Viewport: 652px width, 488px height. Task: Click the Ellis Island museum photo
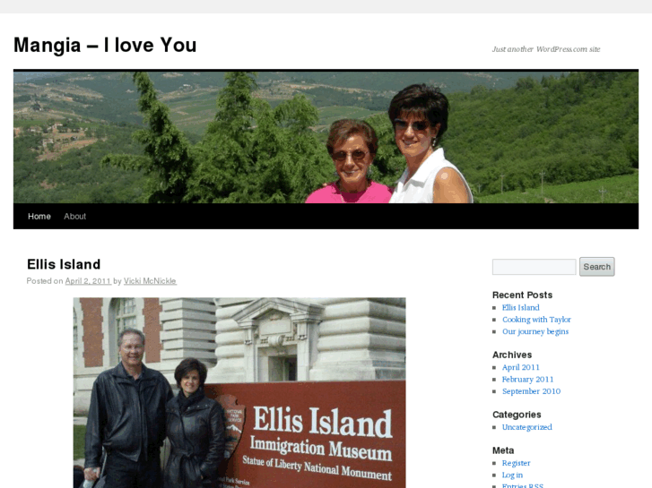[x=239, y=392]
